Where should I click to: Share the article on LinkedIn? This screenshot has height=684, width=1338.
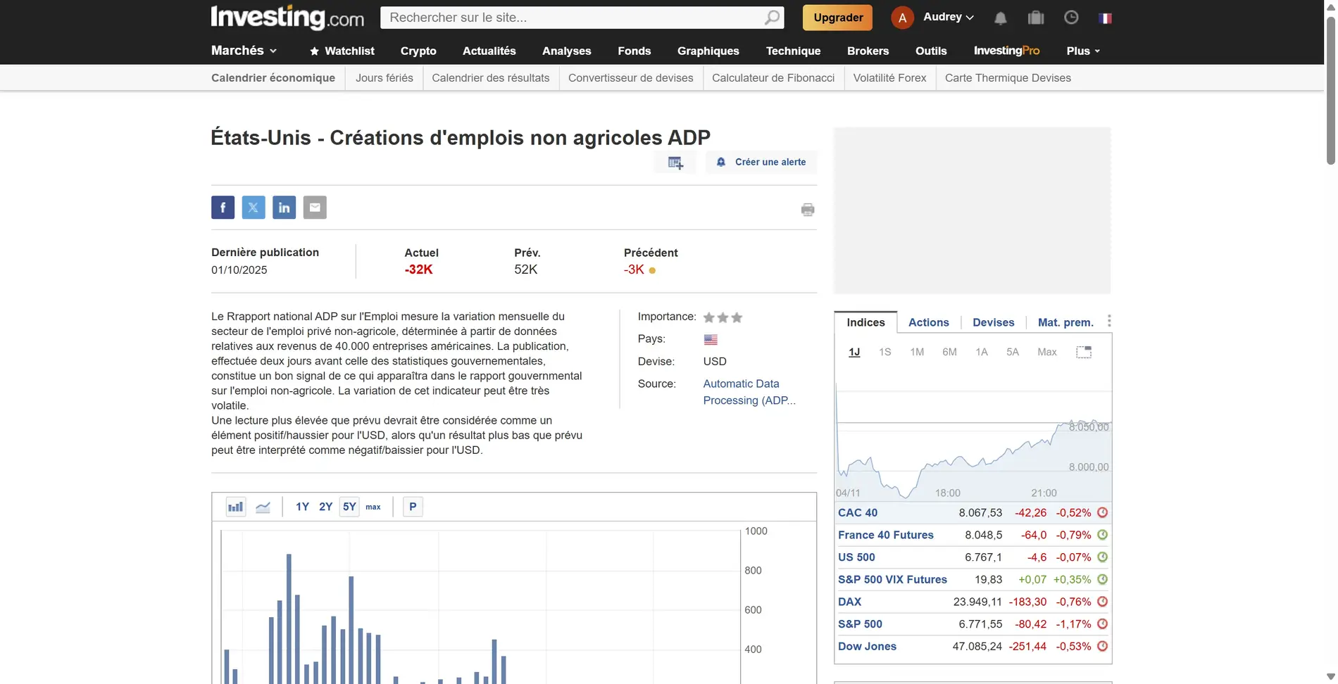click(284, 207)
